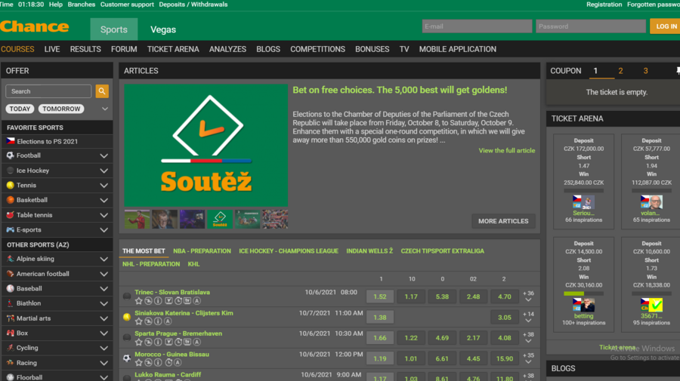Favorite the Trinec - Slovan Bratislava match star
The height and width of the screenshot is (381, 680).
tap(138, 300)
